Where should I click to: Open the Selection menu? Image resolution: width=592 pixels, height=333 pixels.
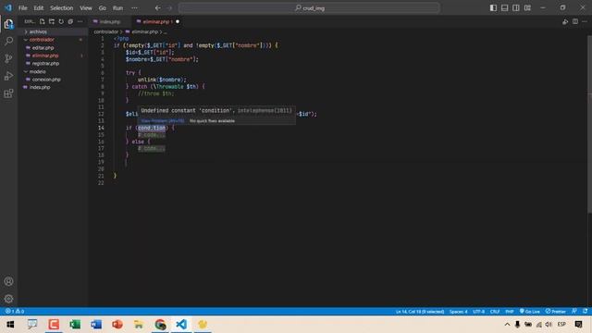62,8
